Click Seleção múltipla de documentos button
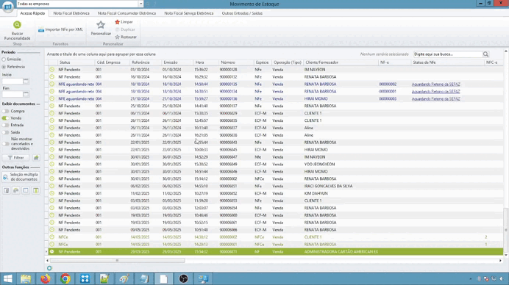The width and height of the screenshot is (509, 285). pyautogui.click(x=21, y=177)
